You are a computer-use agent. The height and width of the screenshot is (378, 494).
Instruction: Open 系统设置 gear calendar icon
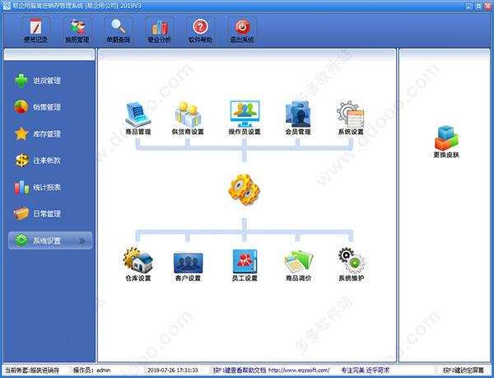pos(351,118)
